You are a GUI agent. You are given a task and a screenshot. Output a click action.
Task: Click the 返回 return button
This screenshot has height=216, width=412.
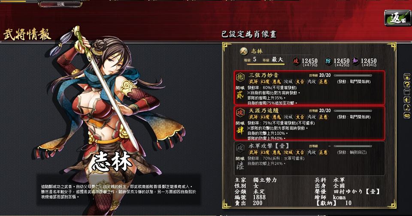pos(397,18)
